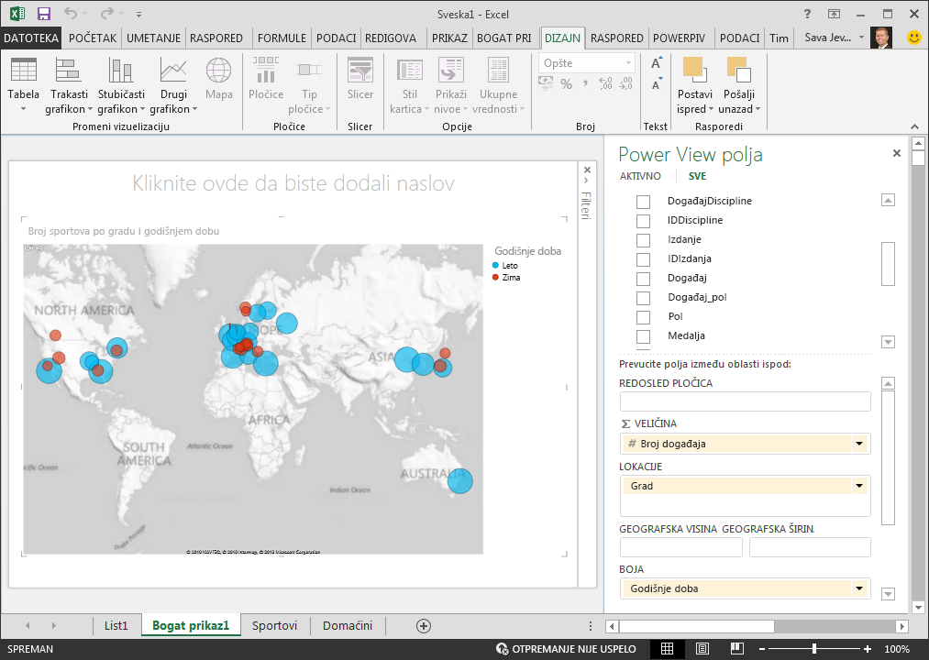Open Prikaži nivoe option
The image size is (929, 660).
click(x=451, y=84)
